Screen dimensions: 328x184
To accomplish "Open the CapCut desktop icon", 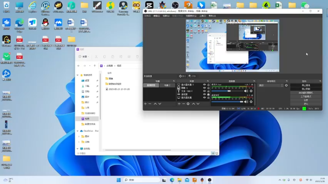I will coord(149,5).
